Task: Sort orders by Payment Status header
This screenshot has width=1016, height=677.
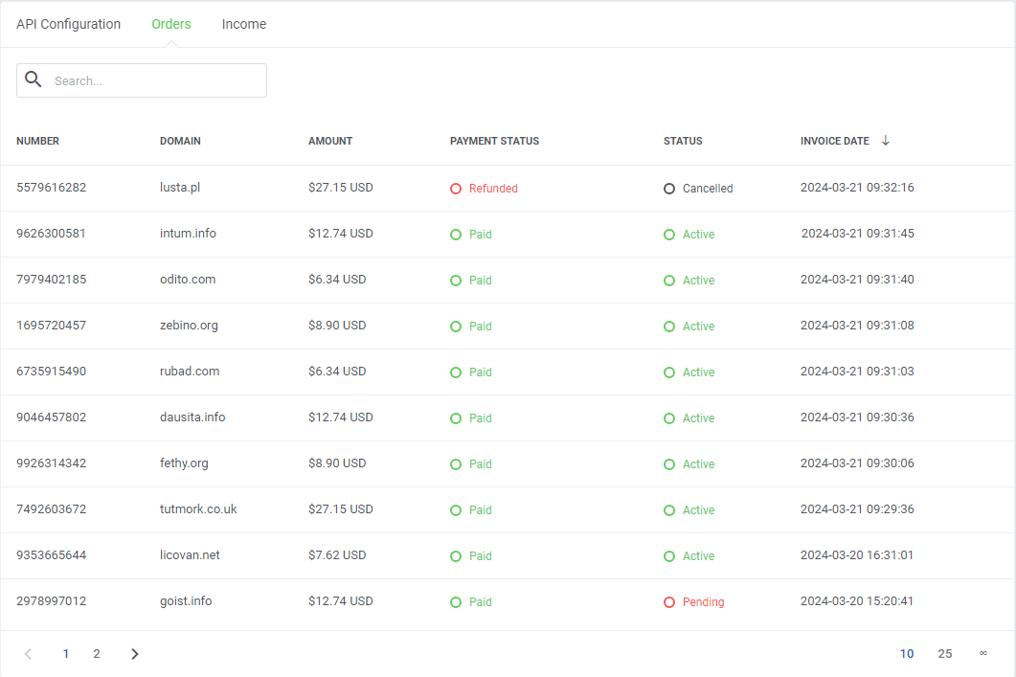Action: [x=494, y=141]
